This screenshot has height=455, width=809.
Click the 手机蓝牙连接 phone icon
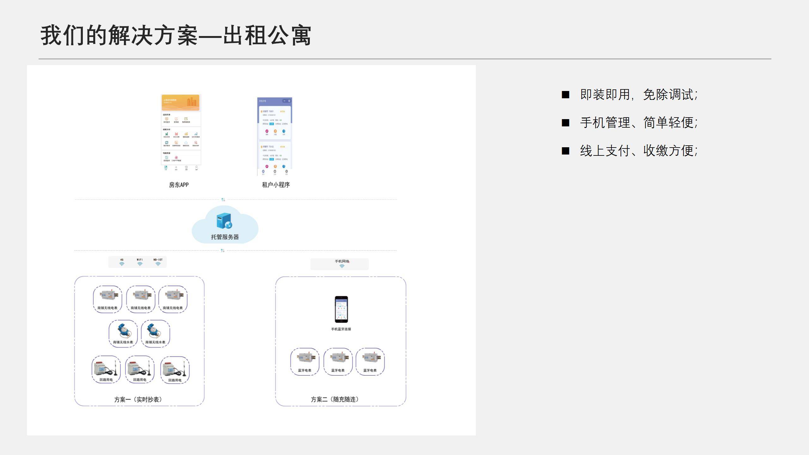click(341, 309)
